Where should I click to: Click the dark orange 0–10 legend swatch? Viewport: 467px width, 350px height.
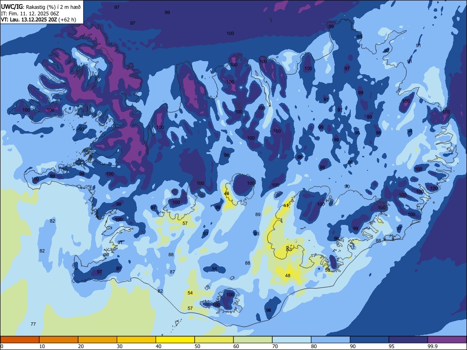(x=20, y=340)
